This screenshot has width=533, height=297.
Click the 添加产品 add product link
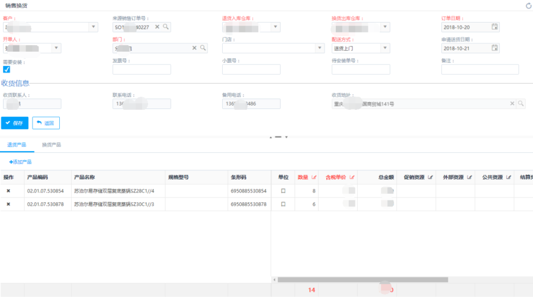coord(20,162)
